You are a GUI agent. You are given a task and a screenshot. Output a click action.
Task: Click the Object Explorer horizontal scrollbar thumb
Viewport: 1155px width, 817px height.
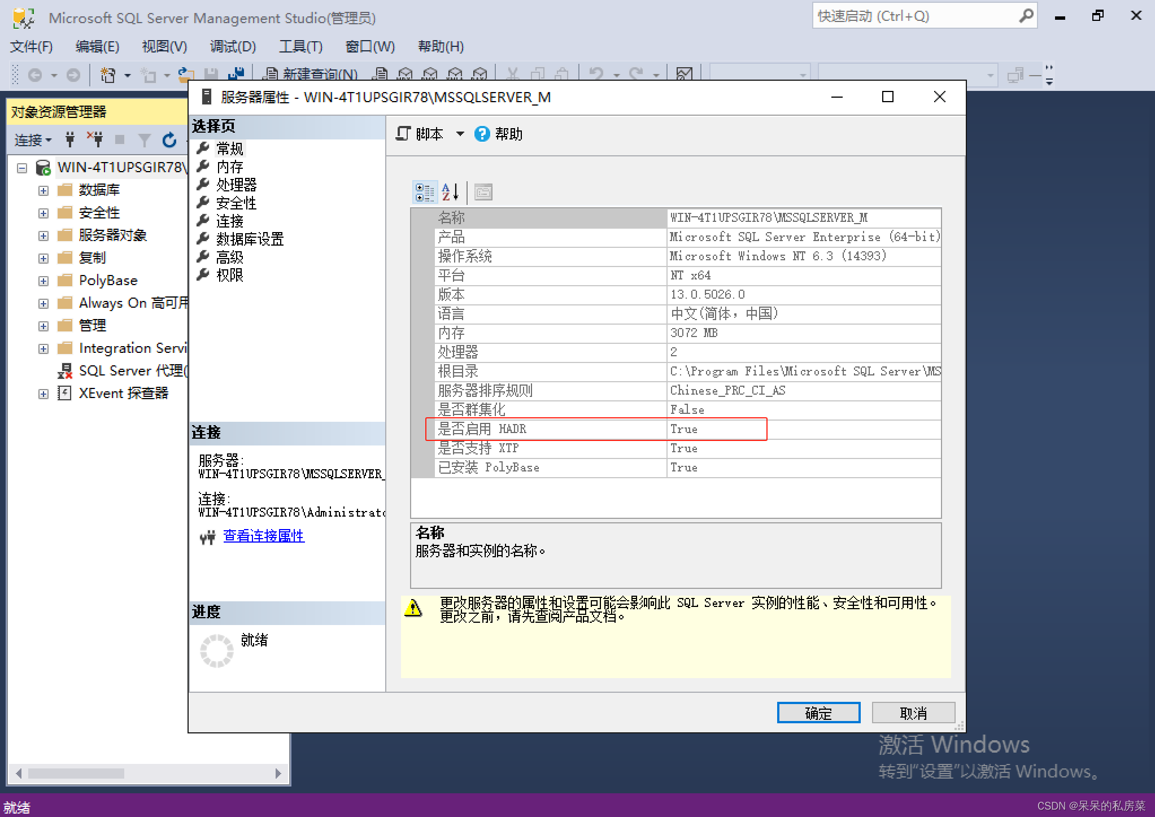pyautogui.click(x=76, y=774)
